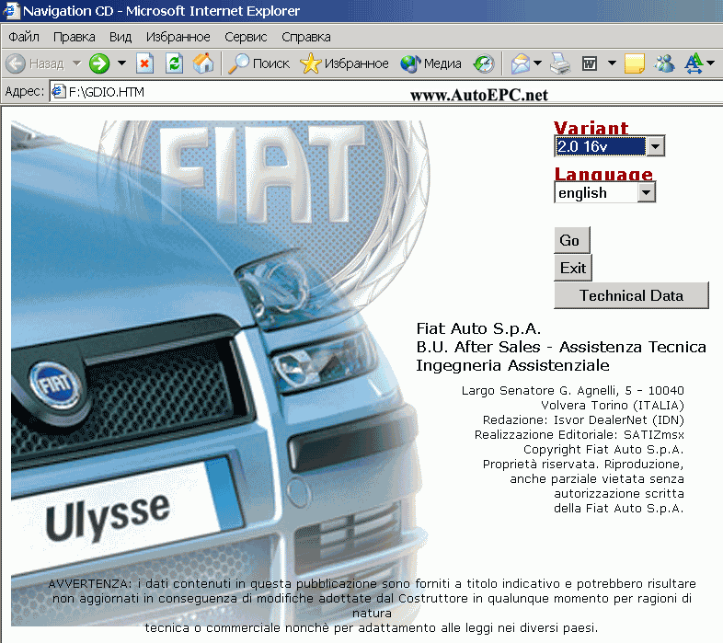Click the Messenger people icon
This screenshot has height=643, width=723.
664,63
